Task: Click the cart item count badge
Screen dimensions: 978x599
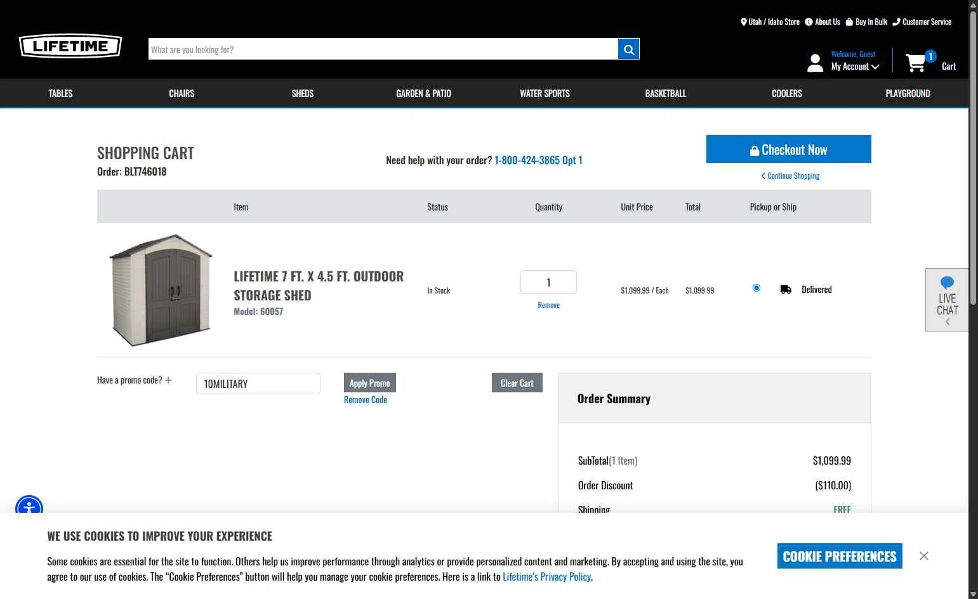Action: [x=930, y=56]
